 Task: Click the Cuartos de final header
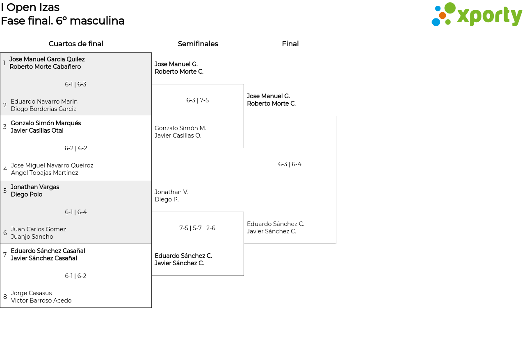[76, 44]
